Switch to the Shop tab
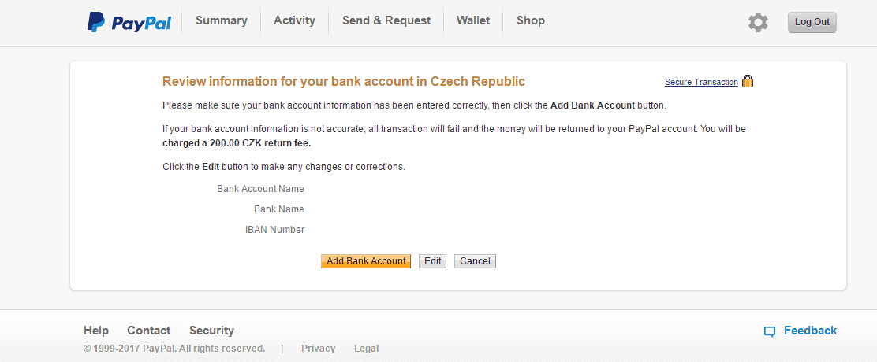Image resolution: width=877 pixels, height=362 pixels. point(530,20)
